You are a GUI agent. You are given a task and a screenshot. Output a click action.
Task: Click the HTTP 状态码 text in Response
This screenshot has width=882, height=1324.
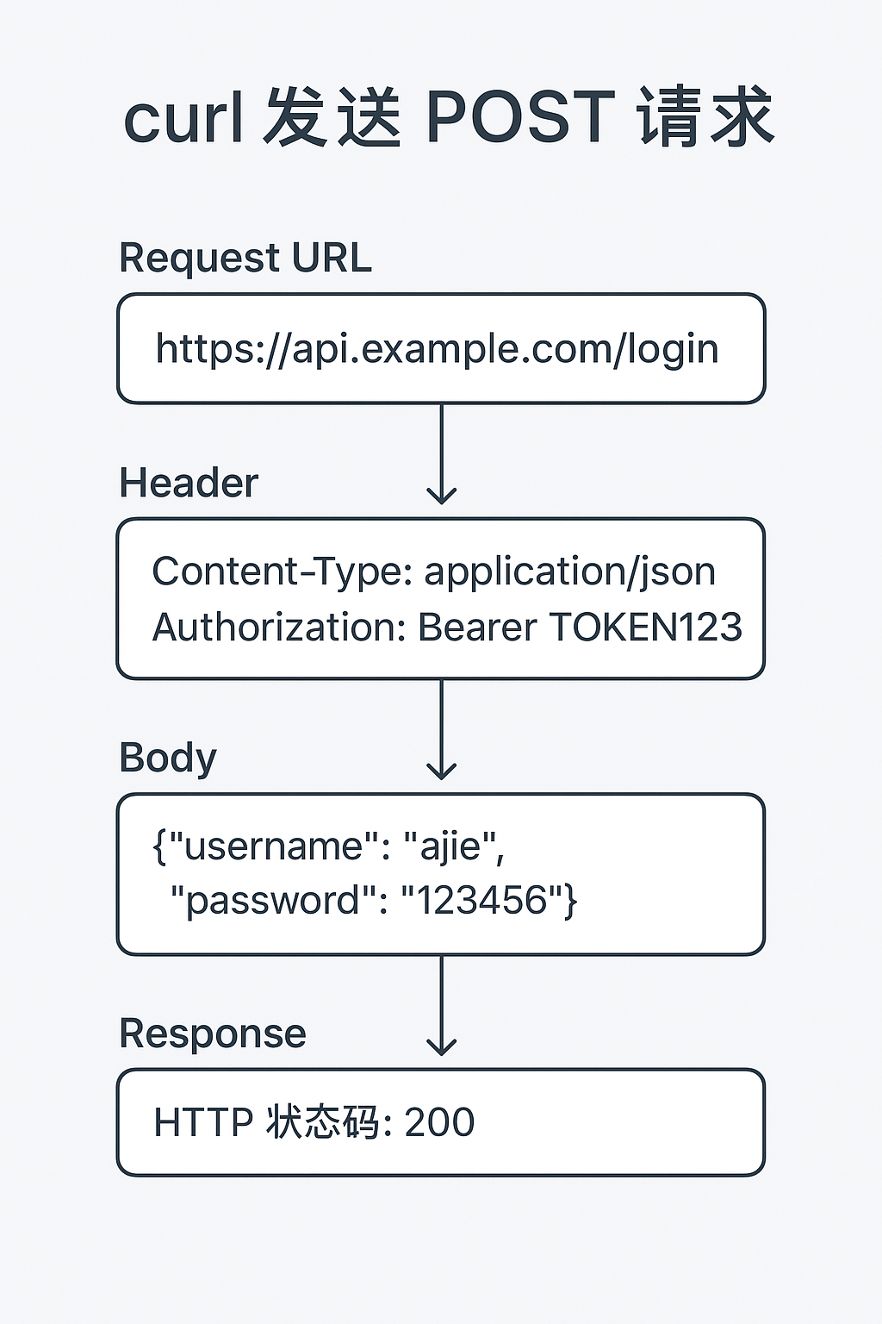[x=267, y=1122]
